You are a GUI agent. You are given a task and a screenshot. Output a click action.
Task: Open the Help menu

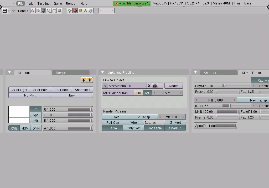coord(84,3)
